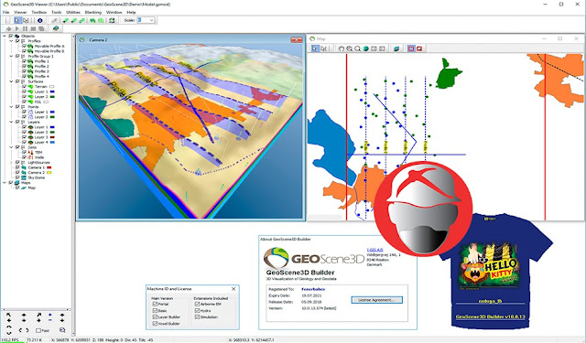
Task: Open the Utilities menu
Action: (73, 12)
